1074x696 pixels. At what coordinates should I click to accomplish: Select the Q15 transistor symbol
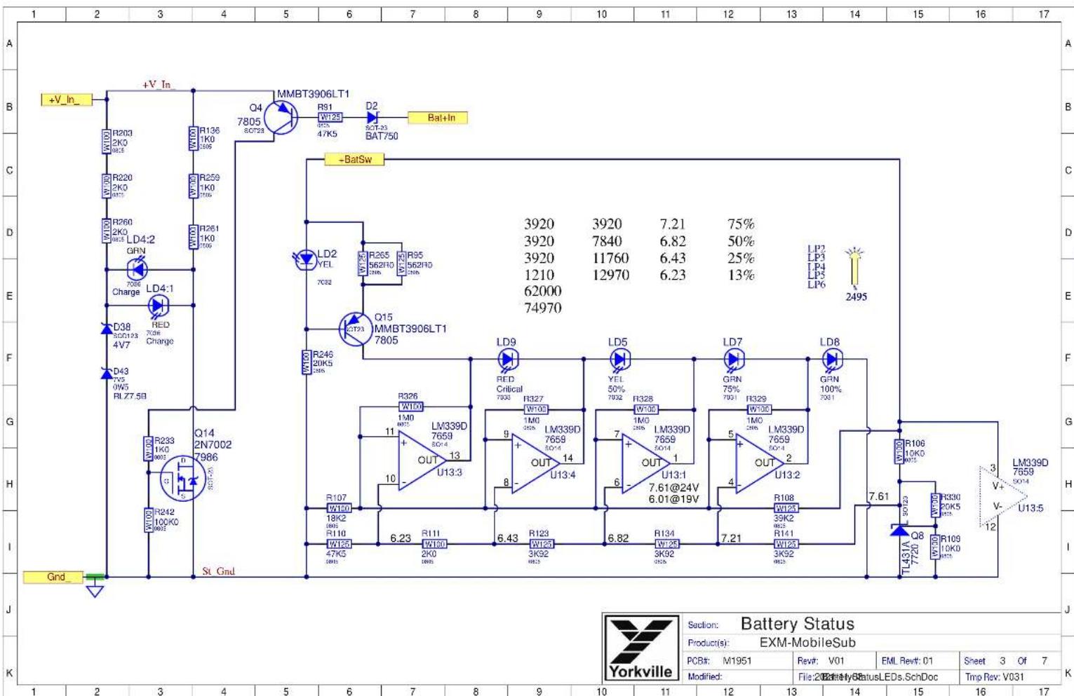pyautogui.click(x=356, y=328)
